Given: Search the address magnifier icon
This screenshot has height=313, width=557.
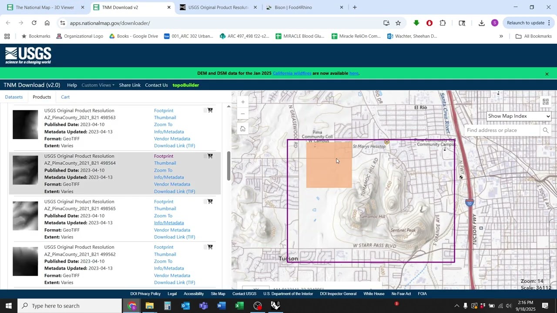Looking at the screenshot, I should [545, 130].
